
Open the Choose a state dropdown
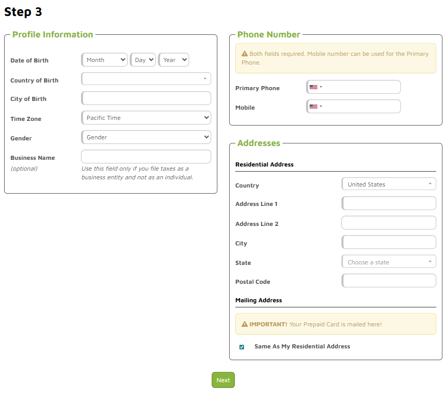point(389,262)
